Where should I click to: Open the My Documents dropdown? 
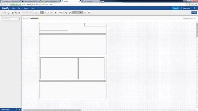pos(186,8)
